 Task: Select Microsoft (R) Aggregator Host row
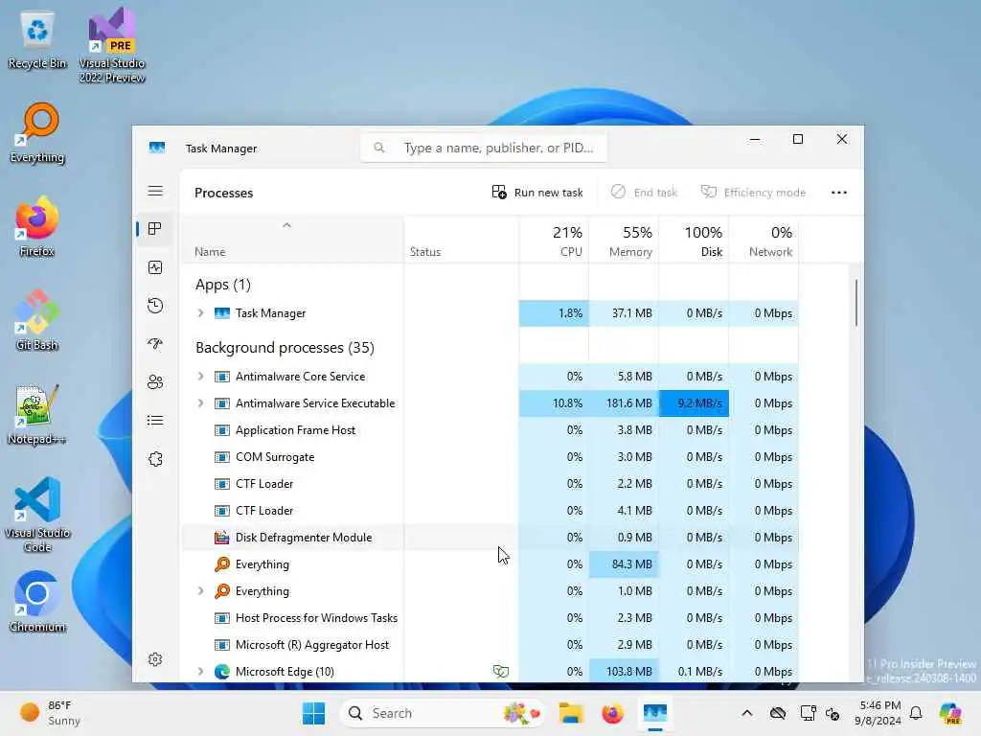[x=490, y=645]
